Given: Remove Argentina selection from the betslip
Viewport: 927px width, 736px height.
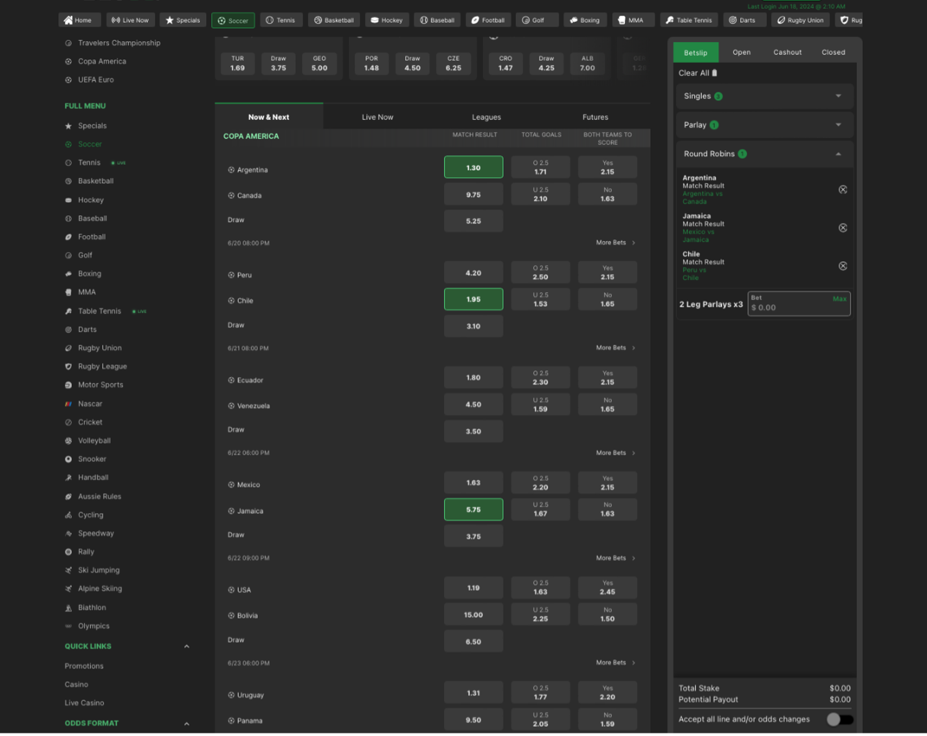Looking at the screenshot, I should point(843,190).
